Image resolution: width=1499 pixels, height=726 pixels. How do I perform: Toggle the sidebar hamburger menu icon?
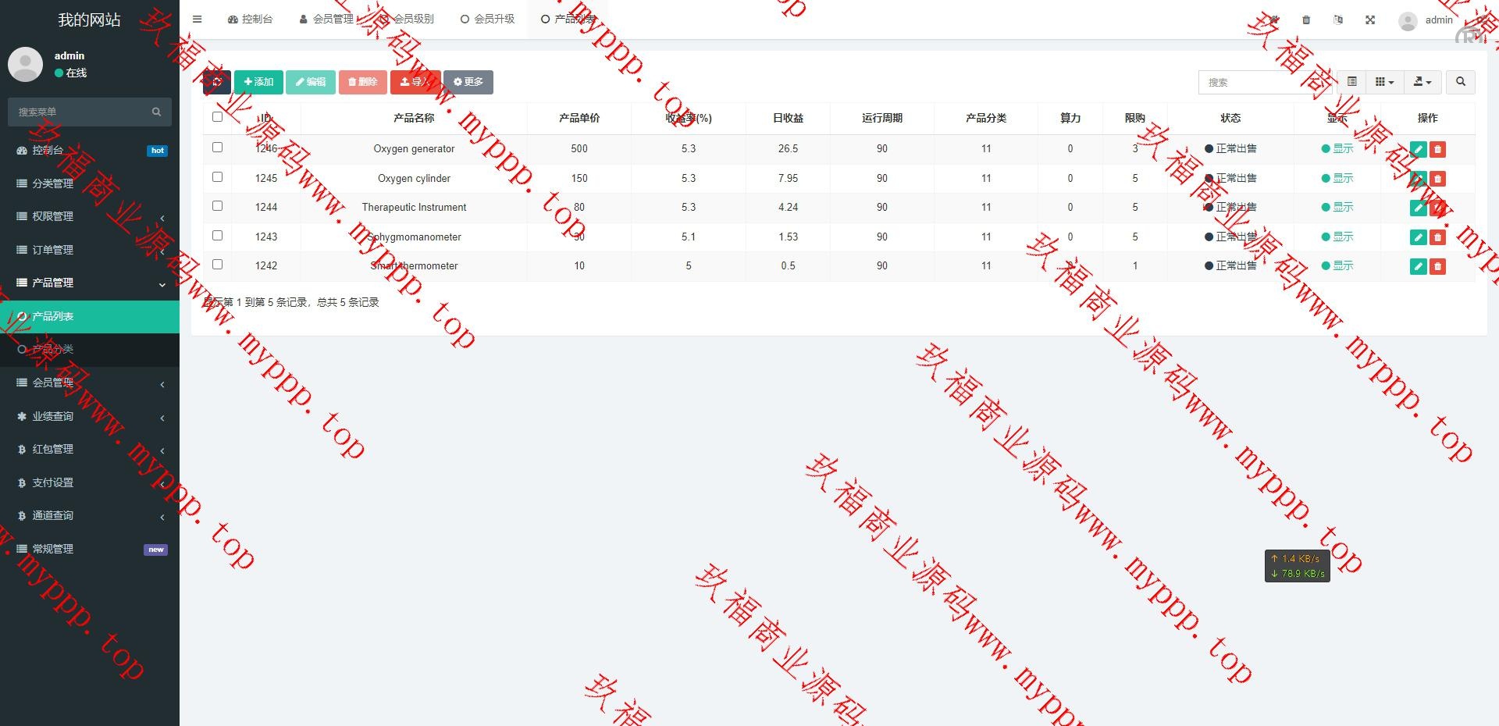[198, 20]
